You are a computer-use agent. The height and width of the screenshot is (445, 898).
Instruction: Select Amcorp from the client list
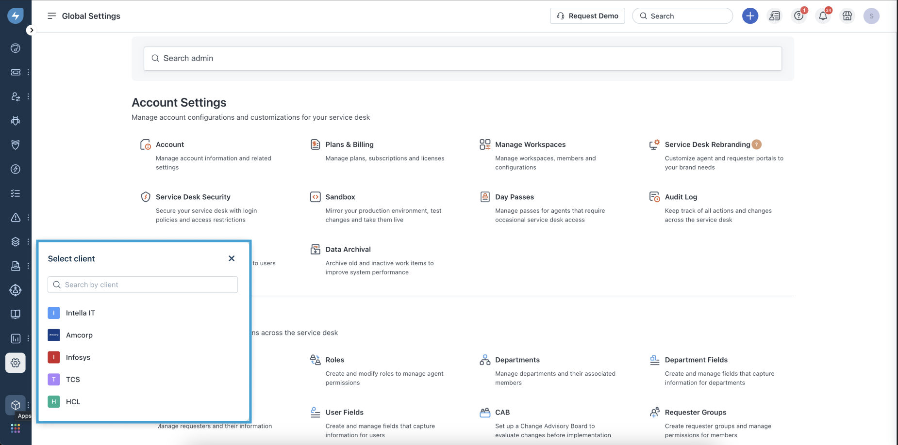pyautogui.click(x=79, y=335)
